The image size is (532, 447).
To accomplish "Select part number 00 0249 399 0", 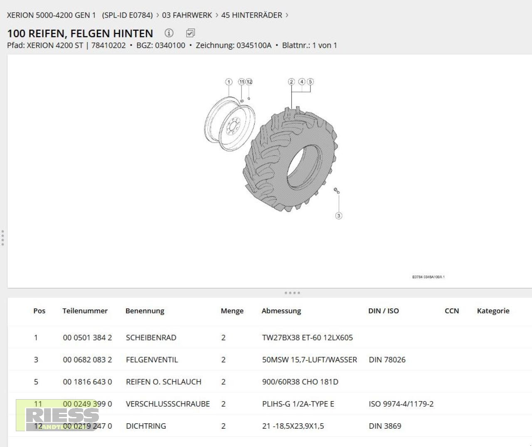I will [x=87, y=404].
